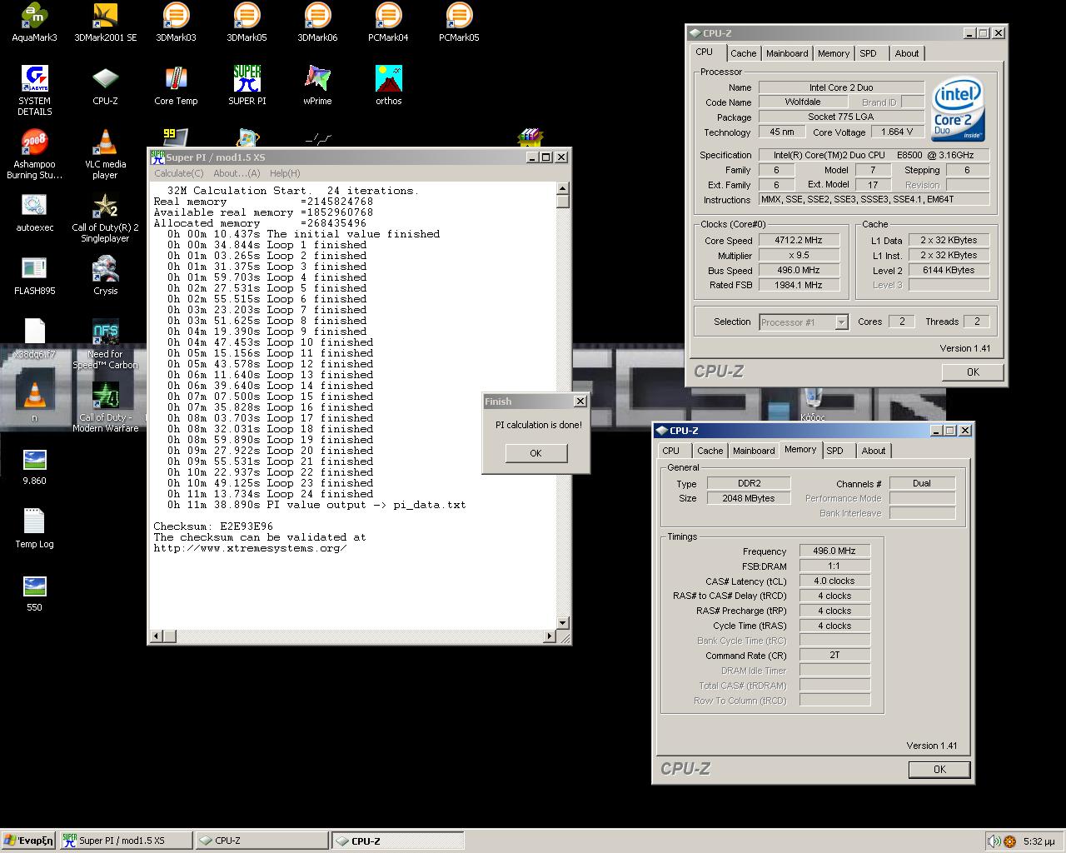
Task: Select Need for Speed Carbon icon
Action: click(x=105, y=344)
